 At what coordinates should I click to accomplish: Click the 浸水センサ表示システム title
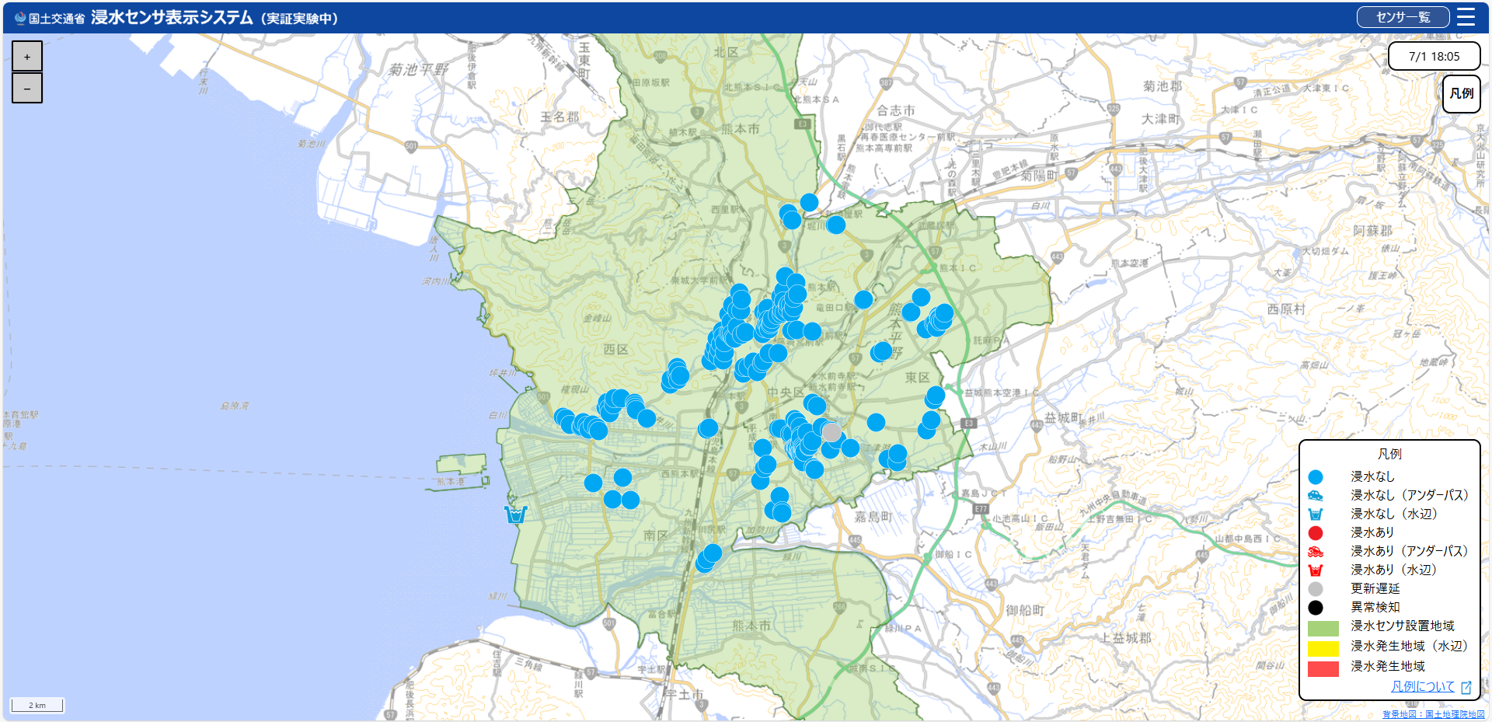(172, 17)
